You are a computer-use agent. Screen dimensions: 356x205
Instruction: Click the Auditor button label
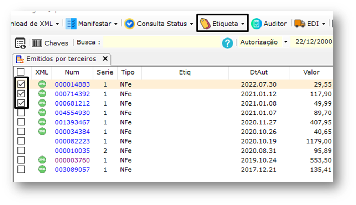pyautogui.click(x=275, y=24)
